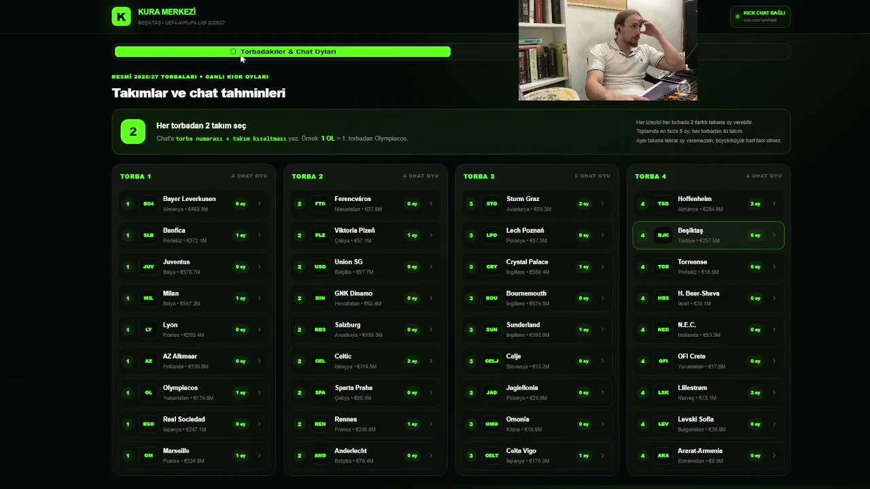Click the TORBA 1 heading
The height and width of the screenshot is (489, 870).
click(x=136, y=177)
